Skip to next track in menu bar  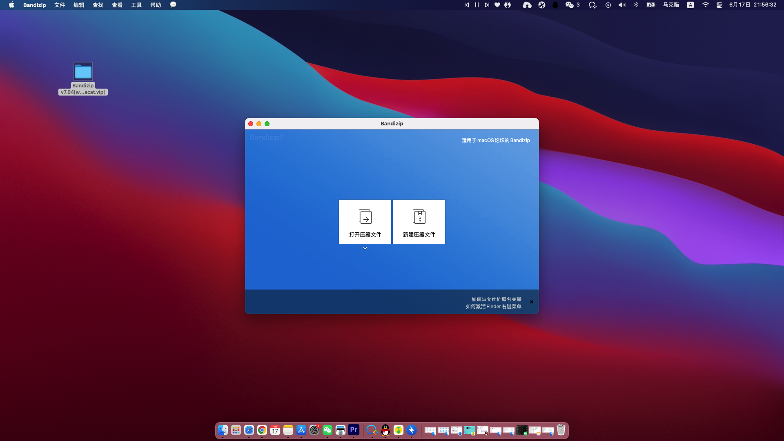[487, 5]
